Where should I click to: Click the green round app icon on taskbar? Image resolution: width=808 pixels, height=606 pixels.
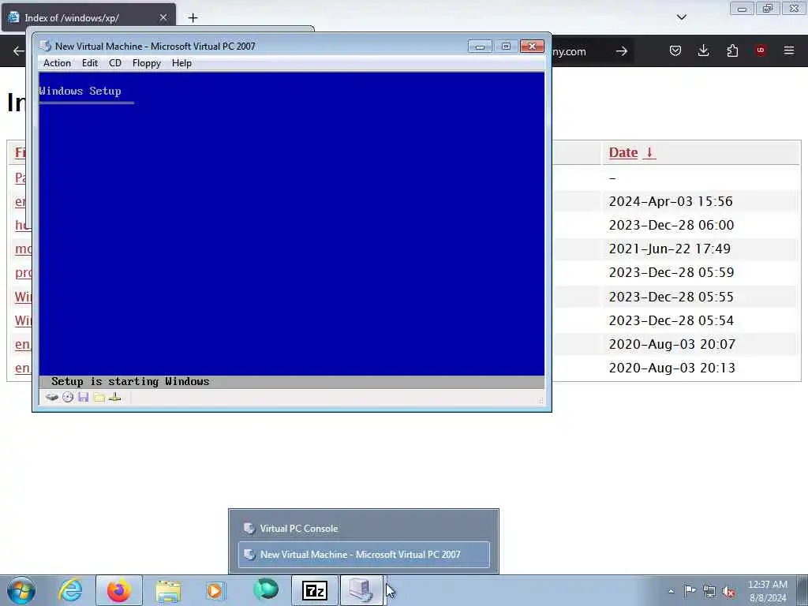point(266,589)
